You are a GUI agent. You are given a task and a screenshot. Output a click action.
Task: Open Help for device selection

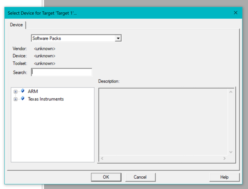[225, 177]
